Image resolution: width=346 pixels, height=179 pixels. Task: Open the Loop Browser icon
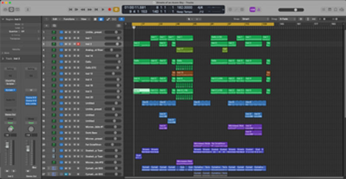tap(336, 9)
